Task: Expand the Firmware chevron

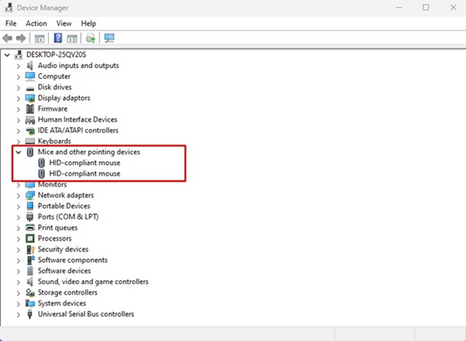Action: [19, 109]
